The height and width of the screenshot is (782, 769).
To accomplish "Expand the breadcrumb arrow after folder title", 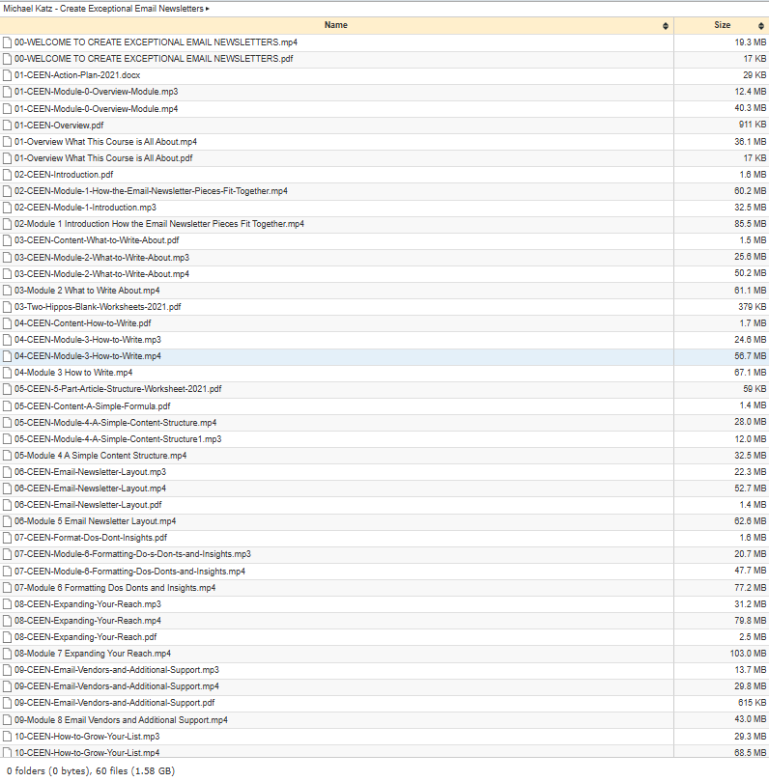I will [208, 9].
